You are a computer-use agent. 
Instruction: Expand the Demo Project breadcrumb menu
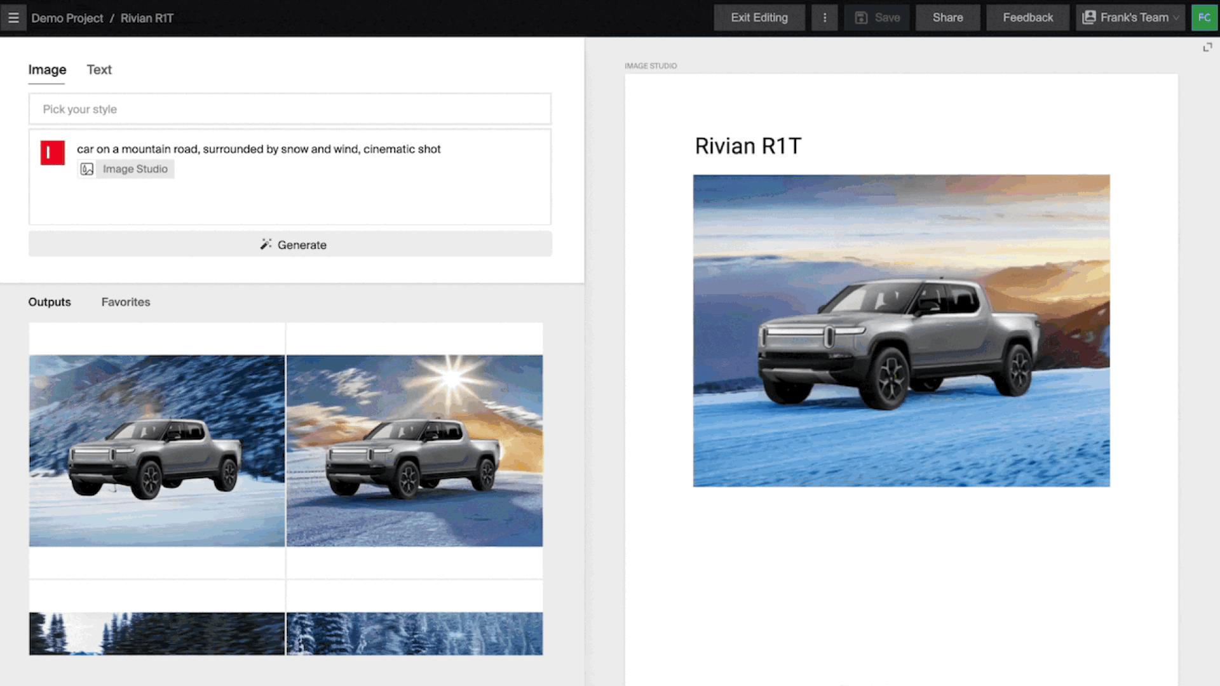[x=67, y=18]
